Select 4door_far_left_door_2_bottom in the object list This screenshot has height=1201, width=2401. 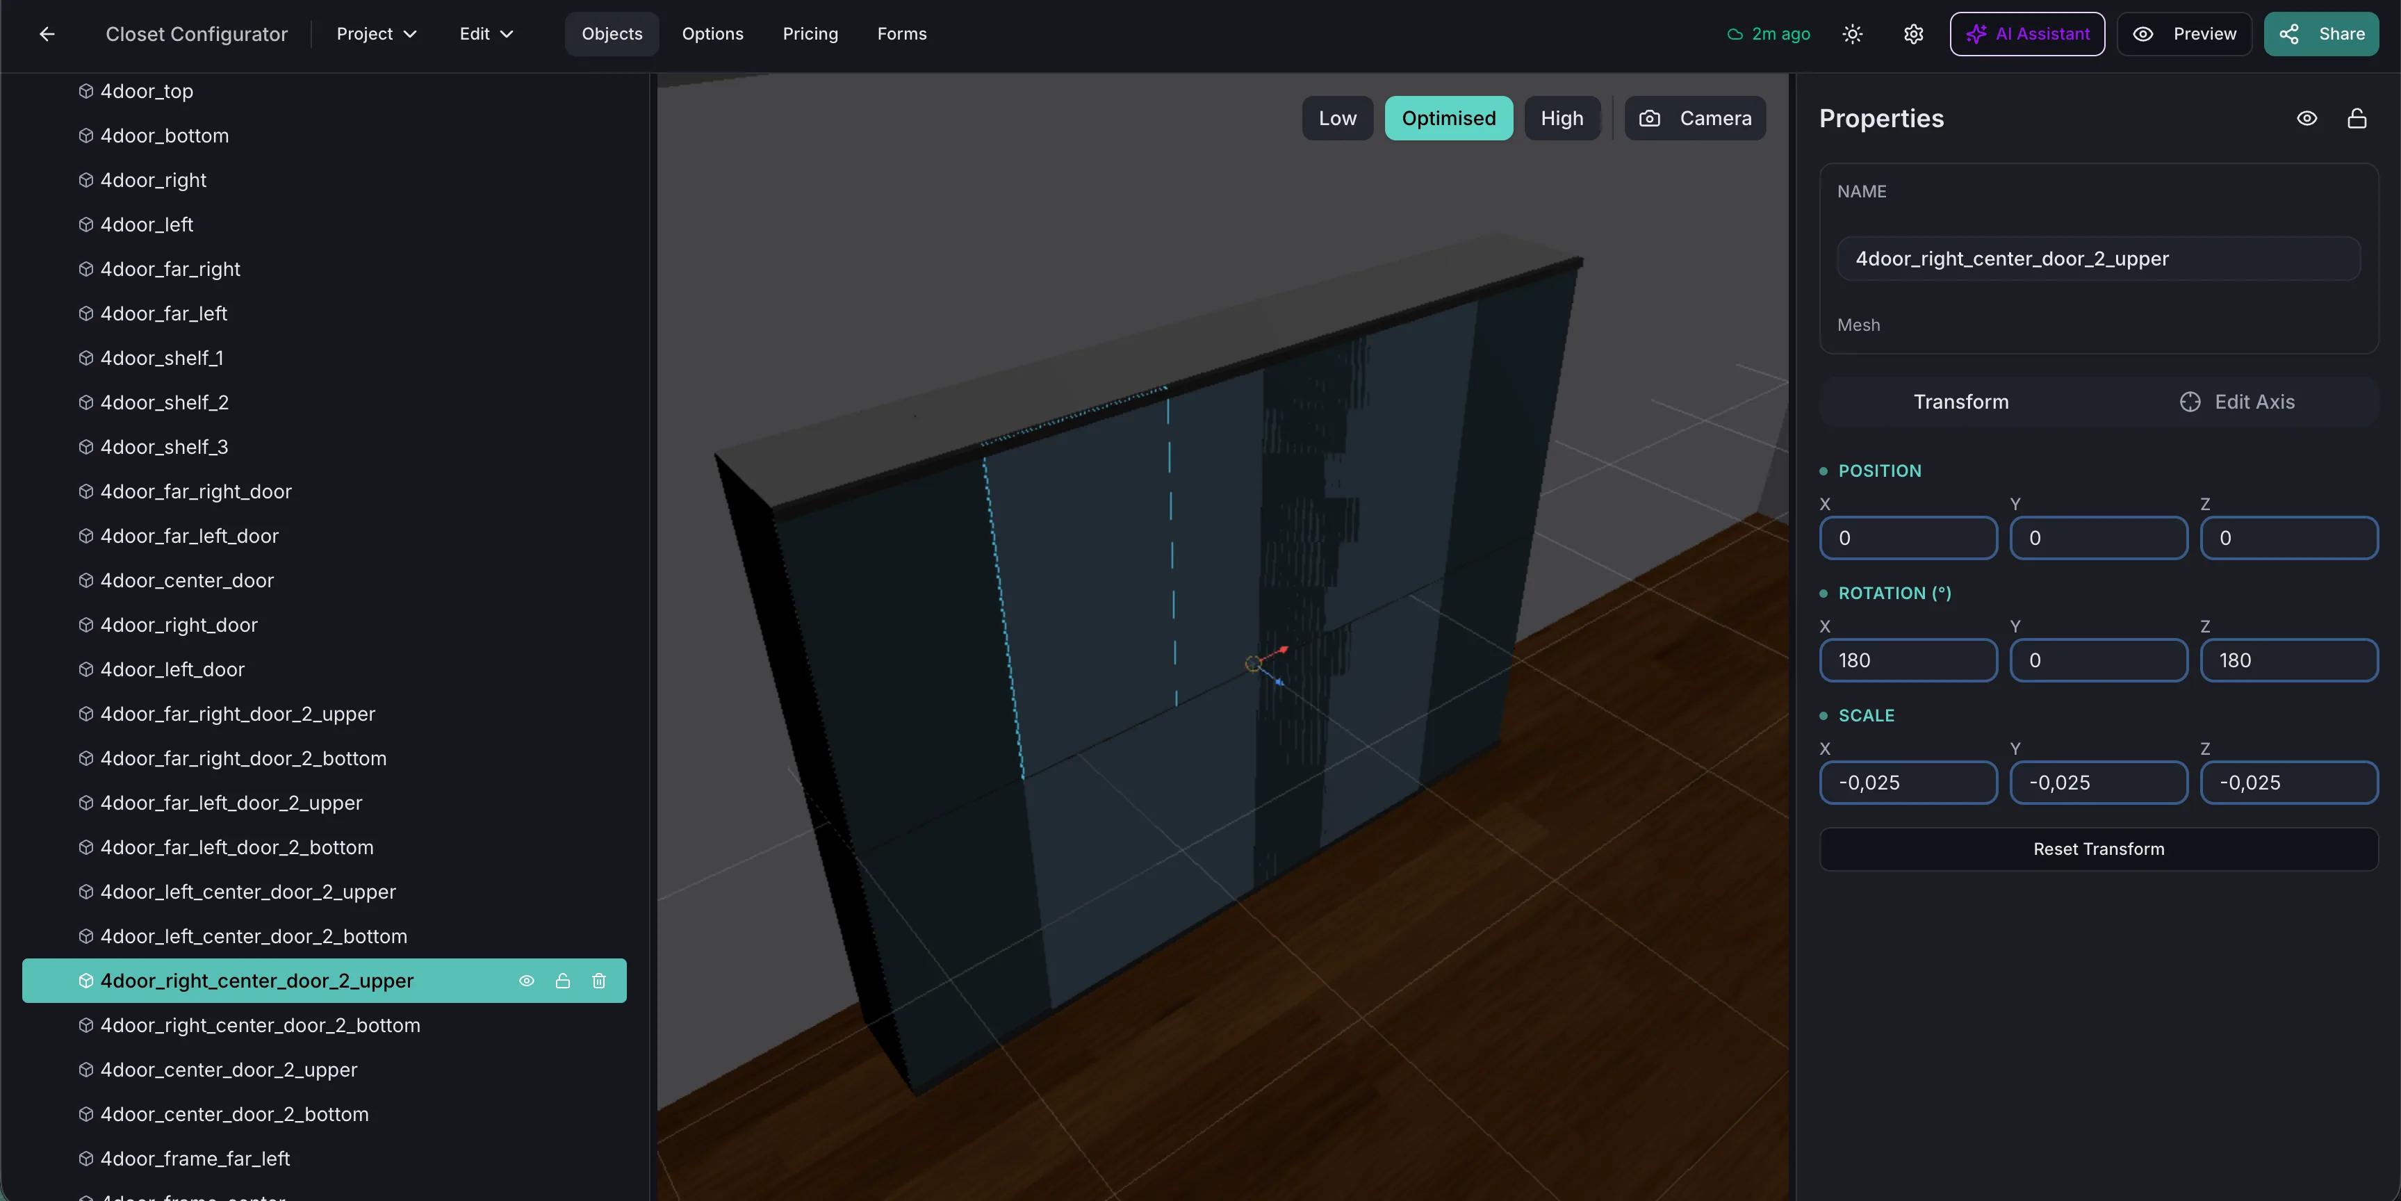[325, 848]
